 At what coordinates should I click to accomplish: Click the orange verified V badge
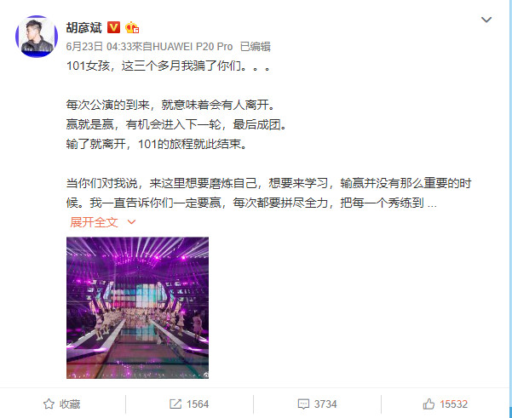[113, 27]
